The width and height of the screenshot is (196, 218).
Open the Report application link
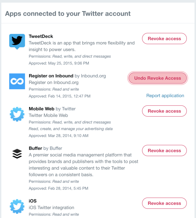tap(165, 96)
